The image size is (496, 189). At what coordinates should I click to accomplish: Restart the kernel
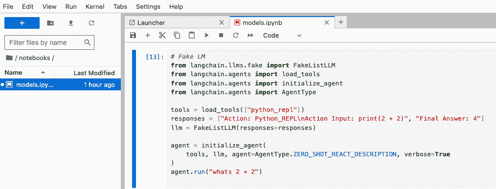pos(236,35)
